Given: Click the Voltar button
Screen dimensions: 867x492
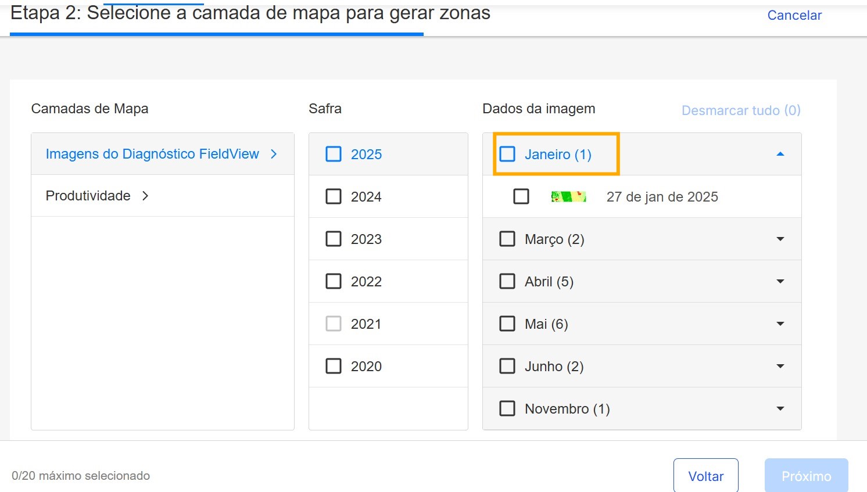Looking at the screenshot, I should coord(705,476).
